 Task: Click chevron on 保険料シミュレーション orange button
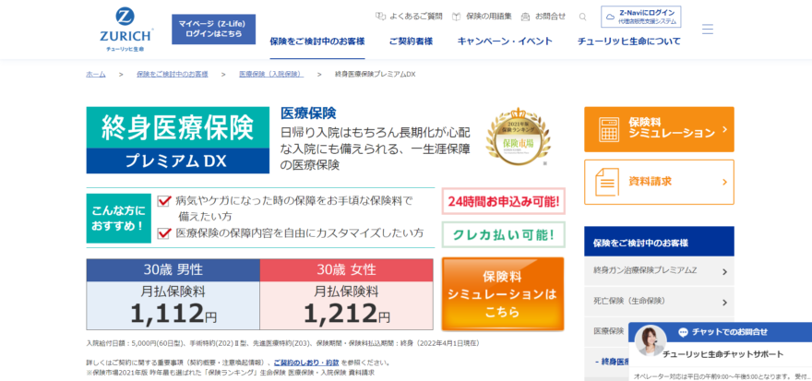(724, 129)
